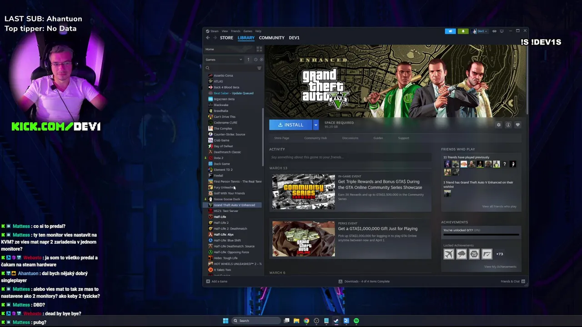Click the activity status input field
Viewport: 582px width, 327px height.
point(350,157)
